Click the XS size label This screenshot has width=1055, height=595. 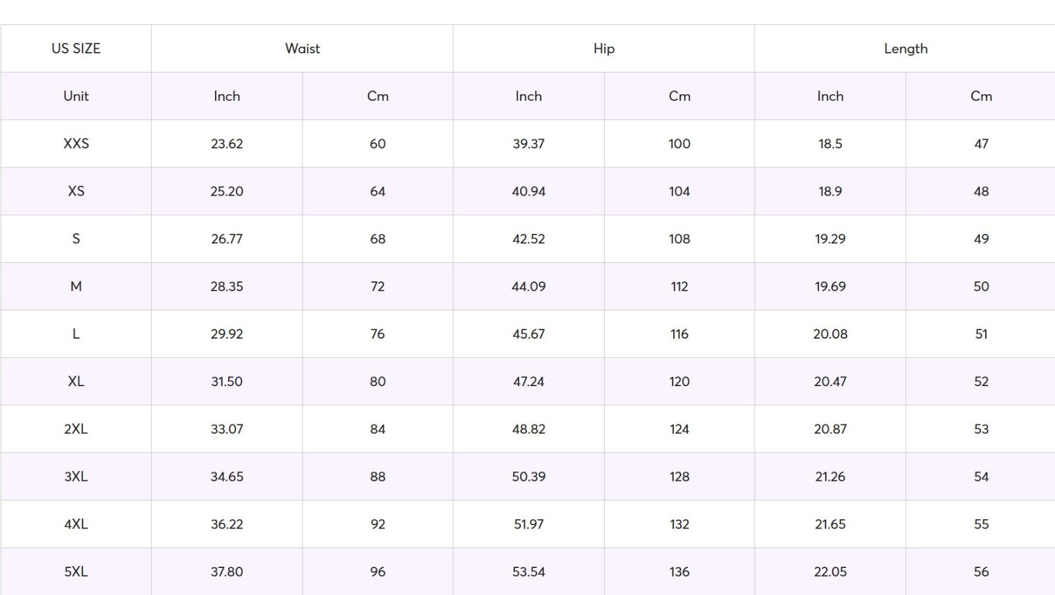pyautogui.click(x=76, y=191)
